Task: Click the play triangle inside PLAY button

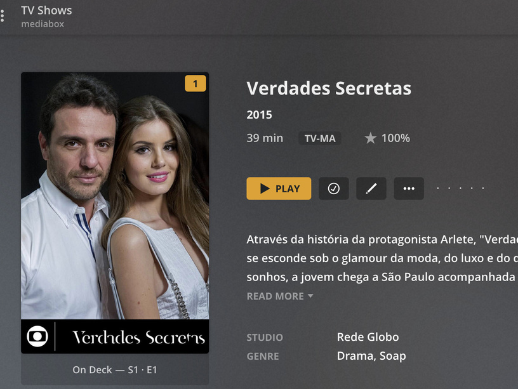Action: coord(265,188)
